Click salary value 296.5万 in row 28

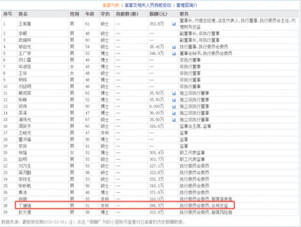tap(157, 206)
